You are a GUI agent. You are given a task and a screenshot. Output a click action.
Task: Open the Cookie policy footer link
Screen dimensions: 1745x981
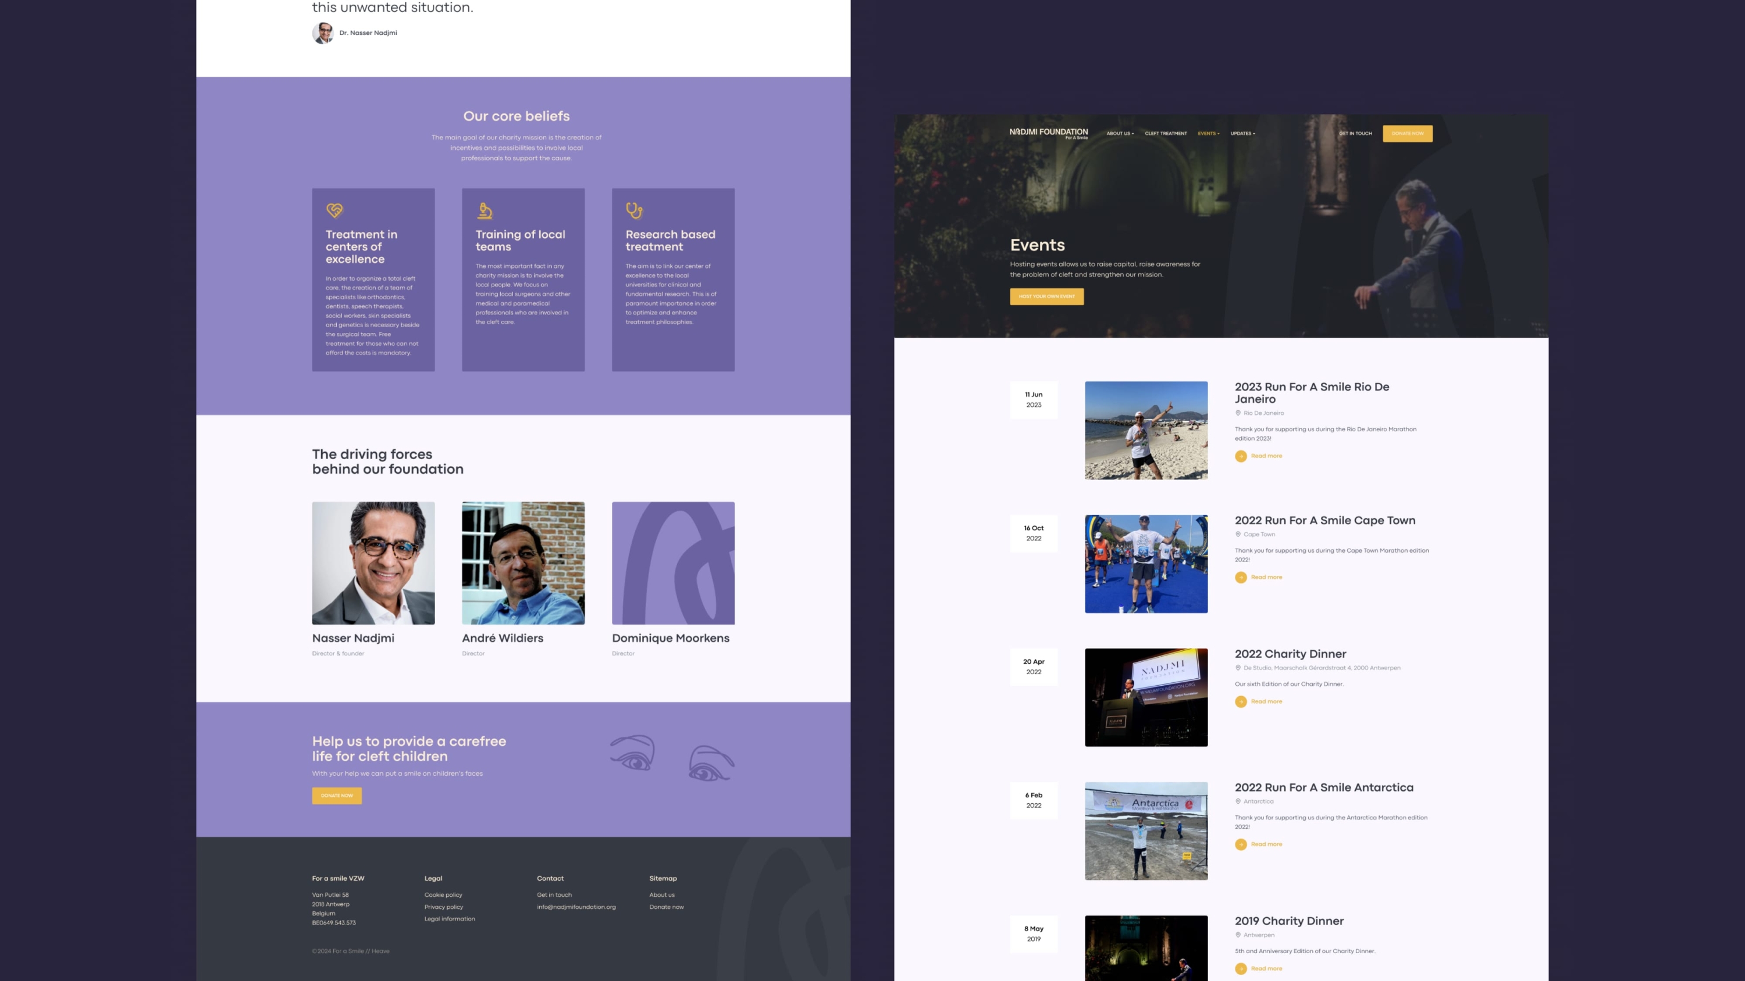pos(443,895)
